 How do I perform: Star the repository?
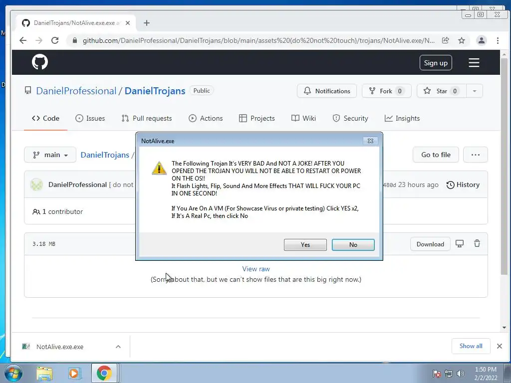(442, 91)
